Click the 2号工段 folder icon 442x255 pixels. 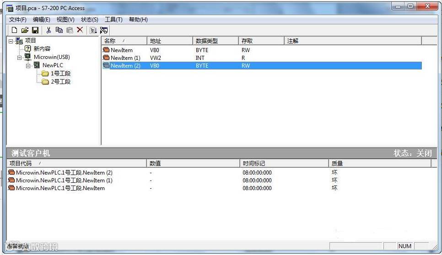(x=45, y=82)
